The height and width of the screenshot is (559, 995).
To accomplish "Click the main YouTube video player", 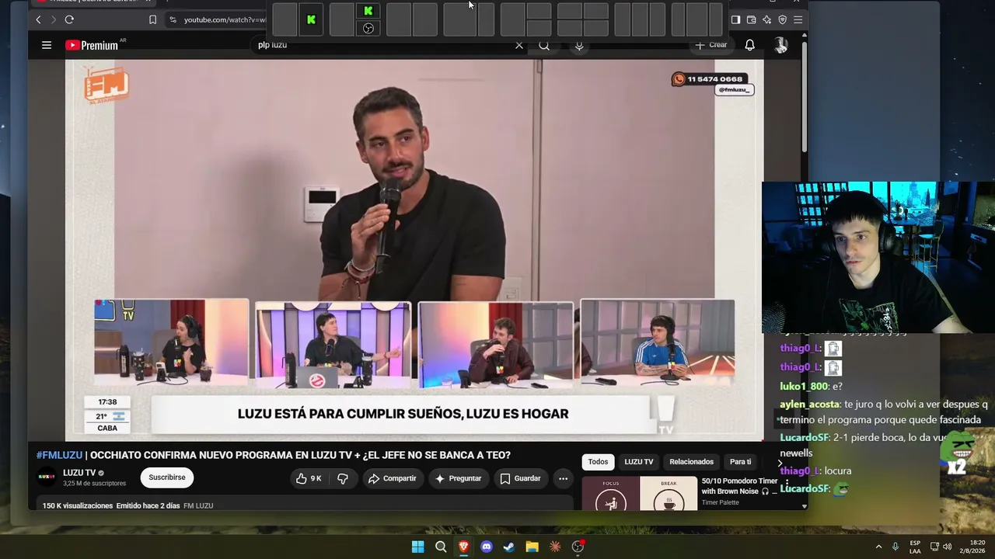I will point(414,250).
